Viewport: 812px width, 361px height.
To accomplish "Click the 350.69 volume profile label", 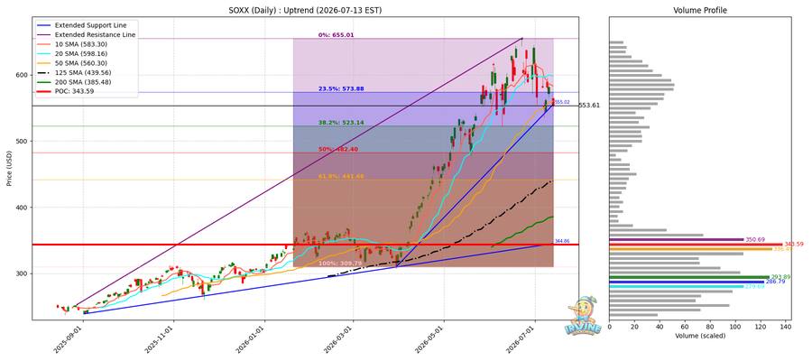I will (x=755, y=239).
